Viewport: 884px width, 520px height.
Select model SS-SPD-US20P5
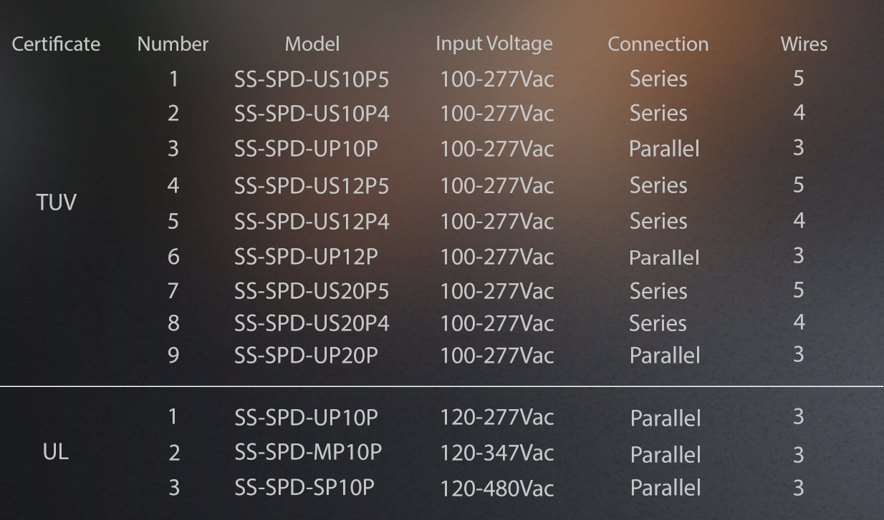tap(312, 291)
